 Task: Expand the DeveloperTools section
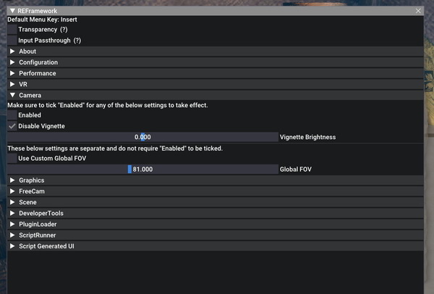coord(216,214)
